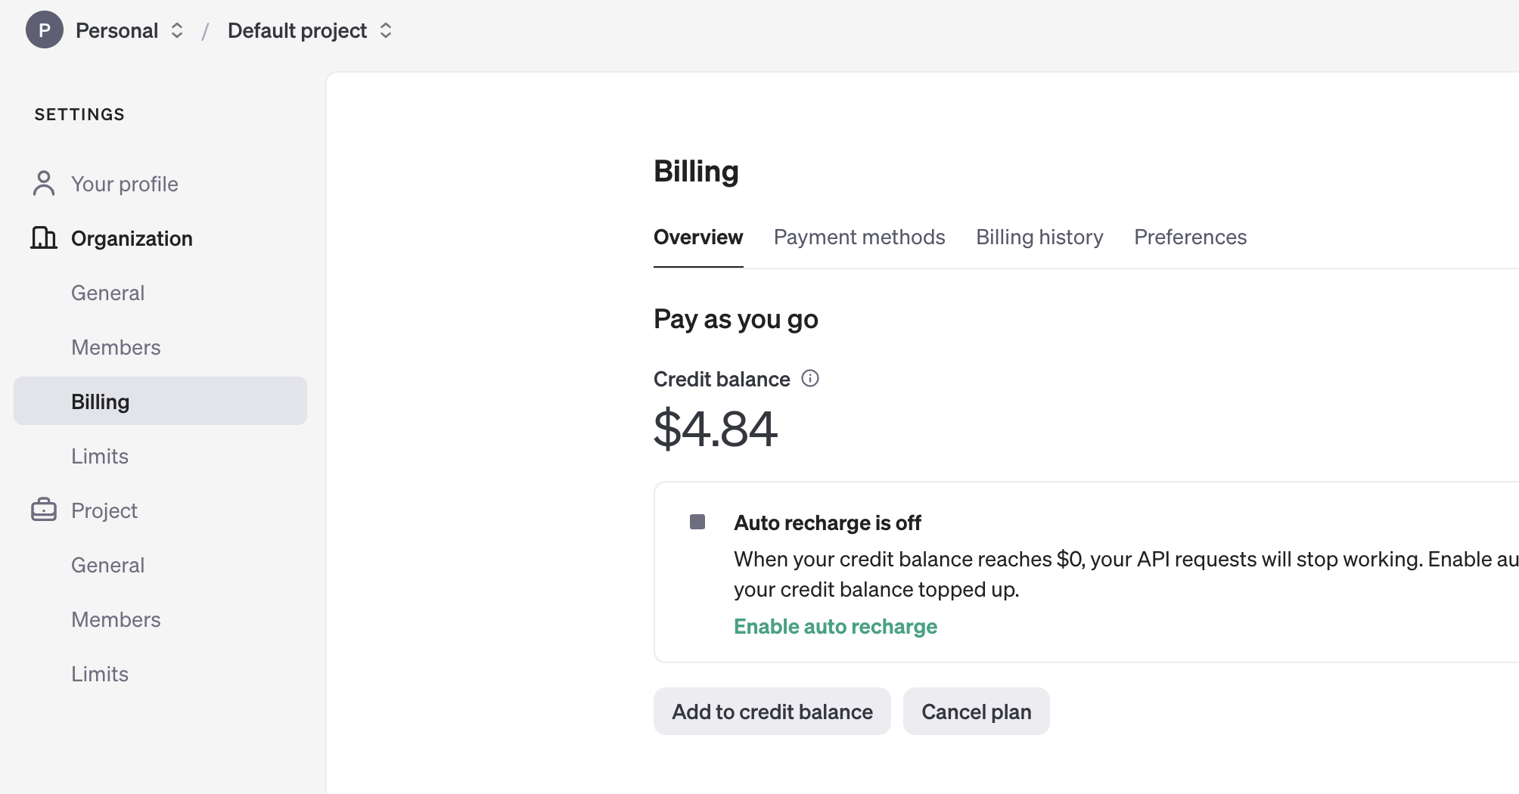Open the Default project selector chevron
This screenshot has height=794, width=1519.
(386, 30)
